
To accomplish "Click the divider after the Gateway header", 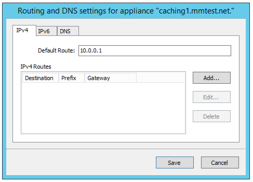I will 137,78.
